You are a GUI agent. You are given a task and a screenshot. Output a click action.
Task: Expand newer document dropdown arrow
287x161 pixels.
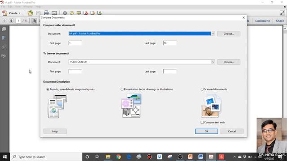click(x=213, y=62)
